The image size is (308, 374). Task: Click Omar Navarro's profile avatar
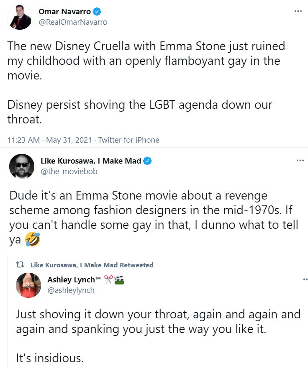(x=20, y=18)
